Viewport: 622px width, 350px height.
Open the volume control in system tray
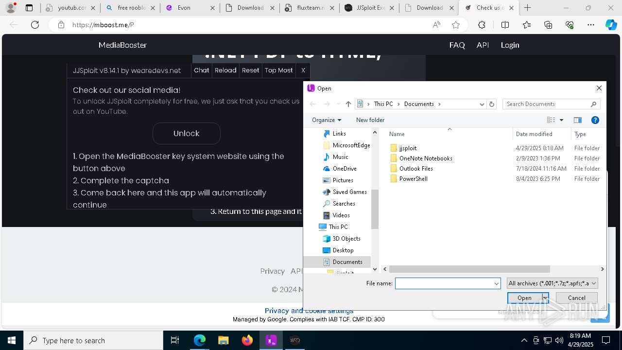pos(559,340)
